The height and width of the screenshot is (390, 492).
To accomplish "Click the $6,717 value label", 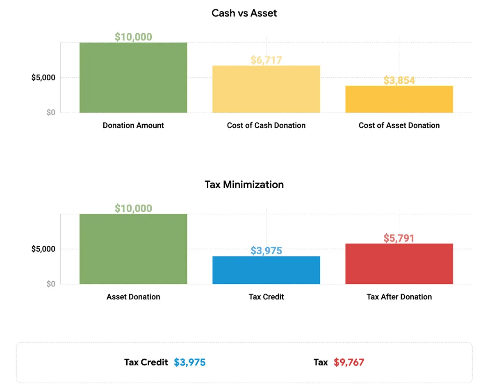I will pos(266,60).
